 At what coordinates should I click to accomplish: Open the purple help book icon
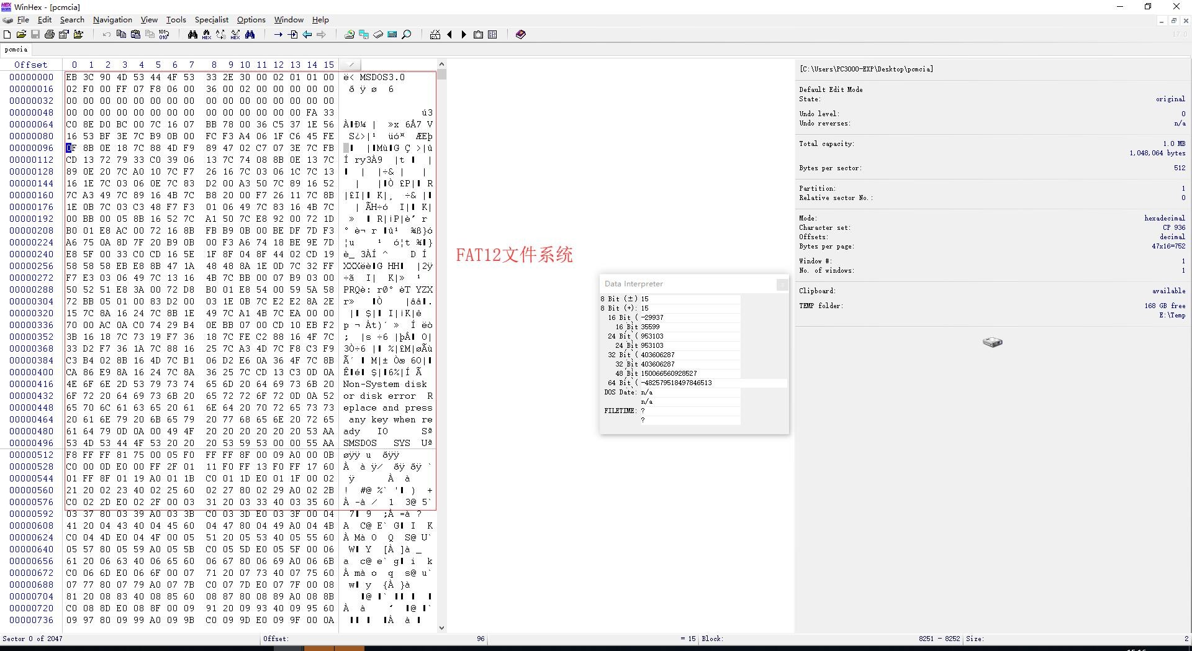coord(521,35)
